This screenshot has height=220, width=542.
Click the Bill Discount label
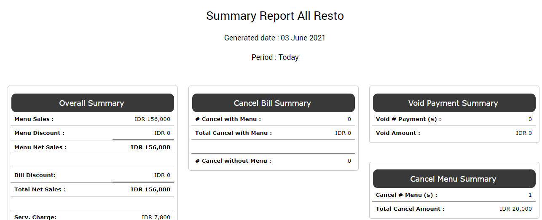pyautogui.click(x=35, y=175)
